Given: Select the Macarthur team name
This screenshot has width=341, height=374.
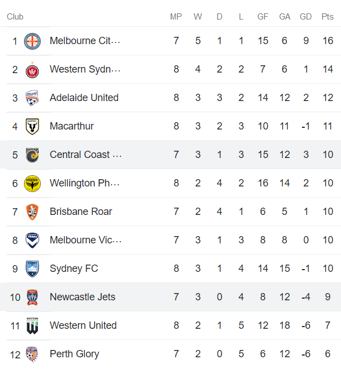Looking at the screenshot, I should 71,126.
